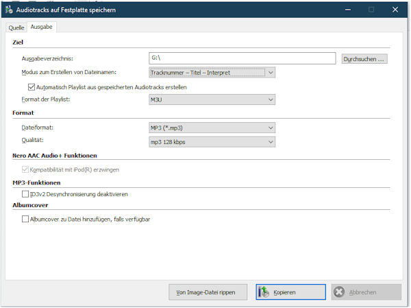Expand the Format der Playlist dropdown
The width and height of the screenshot is (411, 308).
[x=212, y=99]
